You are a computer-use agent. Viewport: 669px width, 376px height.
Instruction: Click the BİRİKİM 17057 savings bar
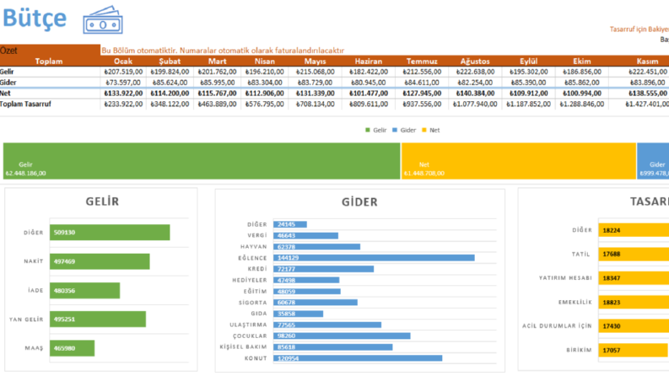click(x=634, y=351)
